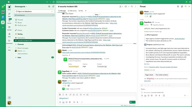Click the top search bar

pyautogui.click(x=99, y=2)
